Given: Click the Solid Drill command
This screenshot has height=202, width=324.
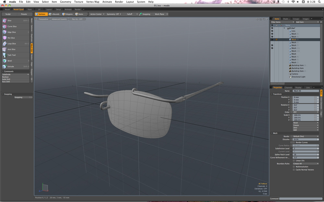Looking at the screenshot, I should (x=16, y=79).
